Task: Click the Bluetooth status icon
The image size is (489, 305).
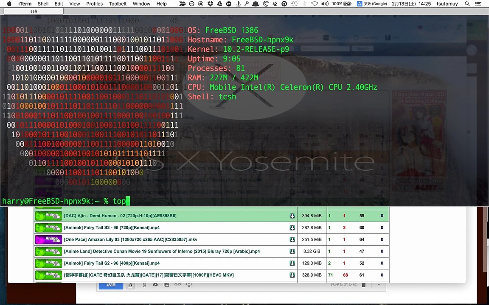Action: coord(304,4)
